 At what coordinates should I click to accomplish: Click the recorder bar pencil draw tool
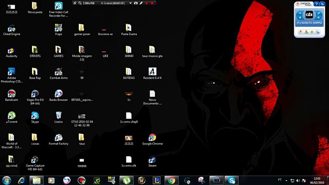141,3
